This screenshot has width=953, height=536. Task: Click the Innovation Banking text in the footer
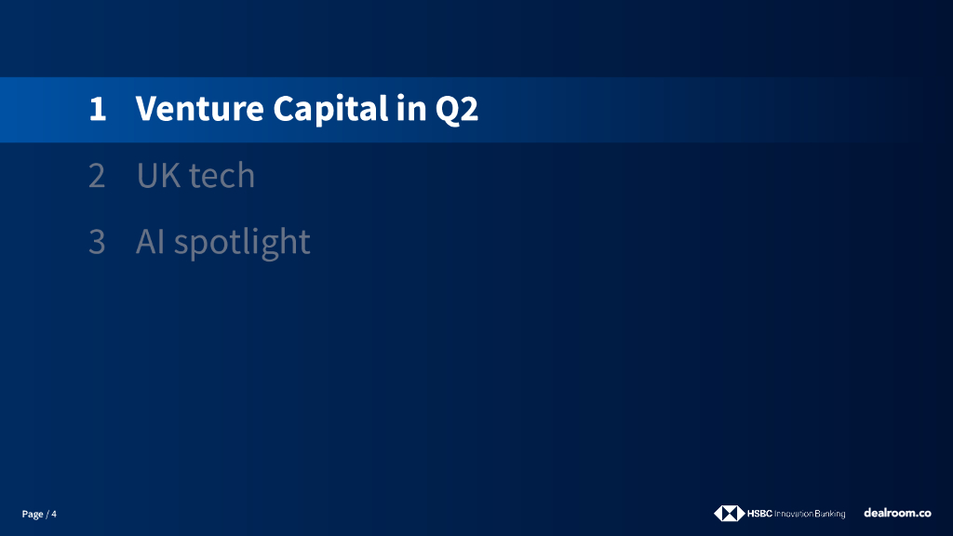(810, 514)
